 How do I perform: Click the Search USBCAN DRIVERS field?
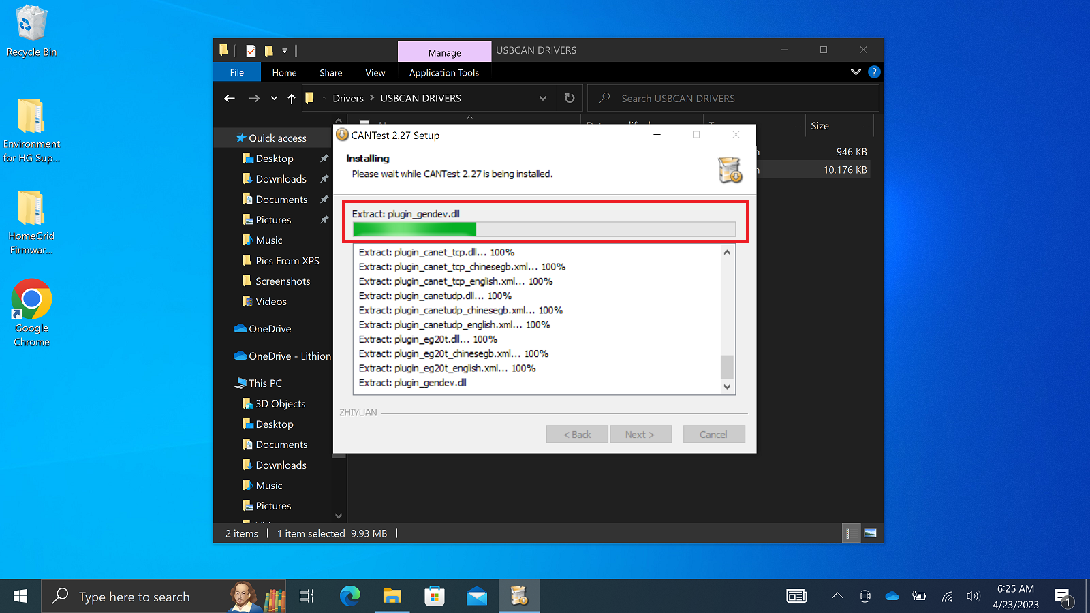coord(733,98)
